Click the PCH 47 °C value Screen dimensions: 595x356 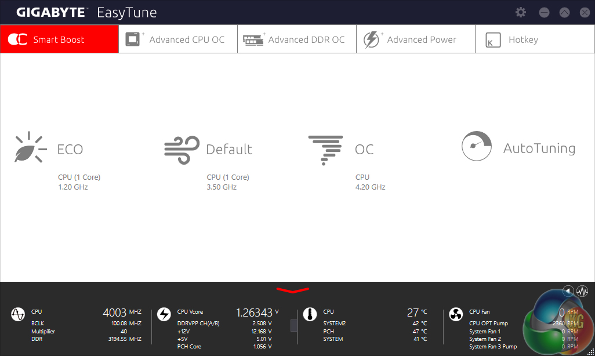click(420, 331)
